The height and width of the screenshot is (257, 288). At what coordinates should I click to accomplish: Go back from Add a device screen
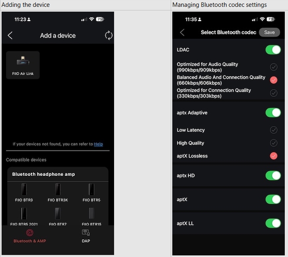[x=10, y=35]
